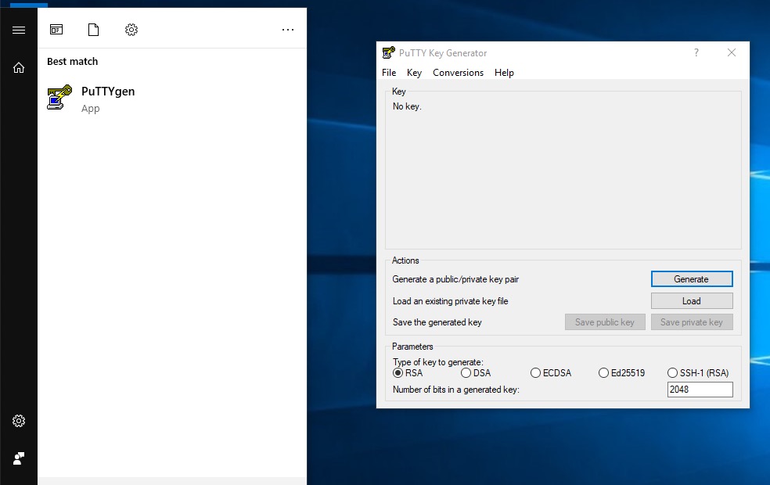Choose the Ed25519 key type
This screenshot has height=485, width=770.
point(604,373)
